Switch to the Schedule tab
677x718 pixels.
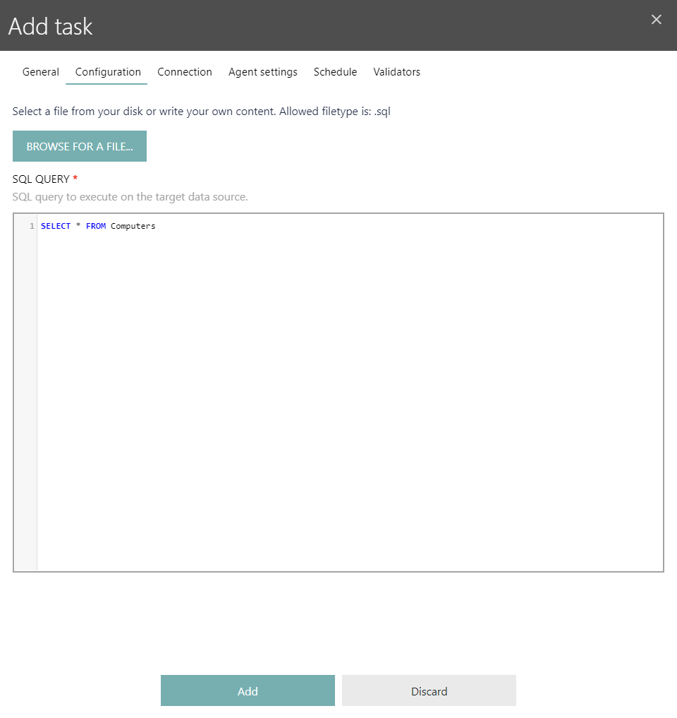point(335,71)
